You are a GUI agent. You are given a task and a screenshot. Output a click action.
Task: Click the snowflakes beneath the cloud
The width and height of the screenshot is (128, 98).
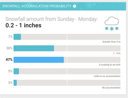112,29
